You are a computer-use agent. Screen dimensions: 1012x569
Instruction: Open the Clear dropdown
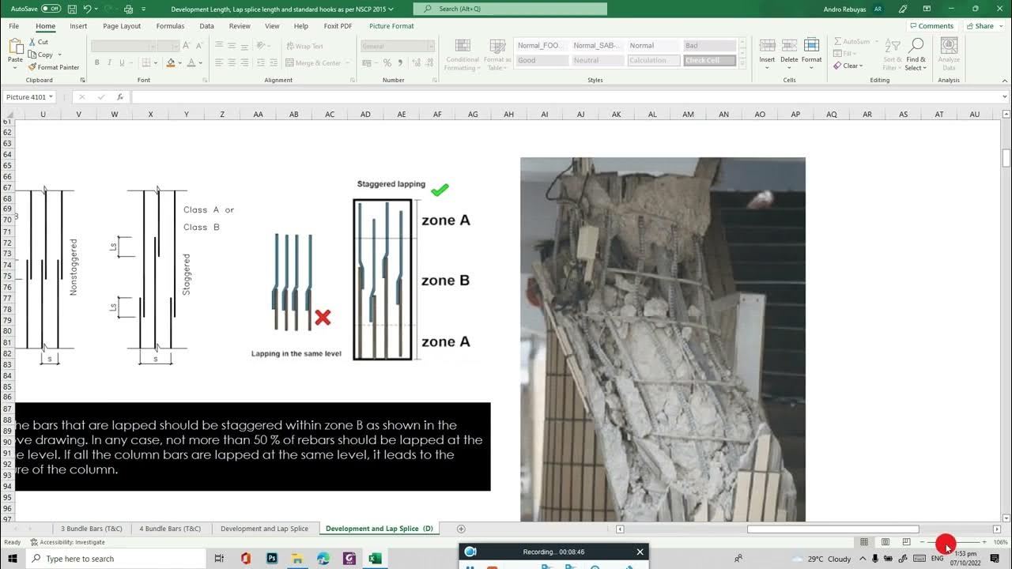[x=849, y=66]
